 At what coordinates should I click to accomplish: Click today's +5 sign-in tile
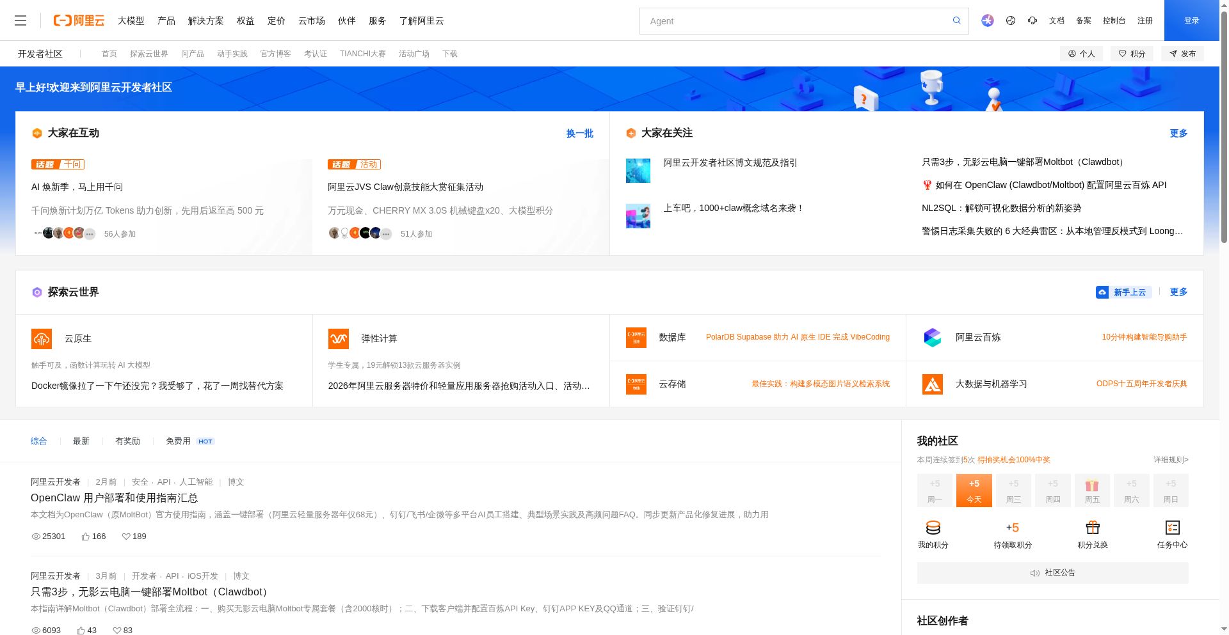[x=974, y=490]
